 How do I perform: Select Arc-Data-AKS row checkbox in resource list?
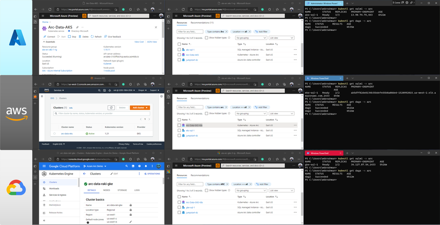pos(179,55)
